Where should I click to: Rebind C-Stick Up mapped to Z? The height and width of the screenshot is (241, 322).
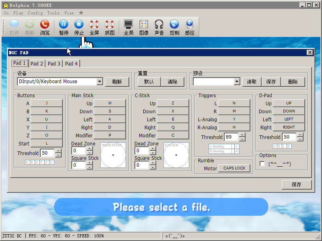point(173,103)
